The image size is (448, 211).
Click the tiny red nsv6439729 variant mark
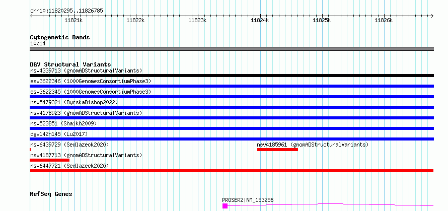[30, 150]
